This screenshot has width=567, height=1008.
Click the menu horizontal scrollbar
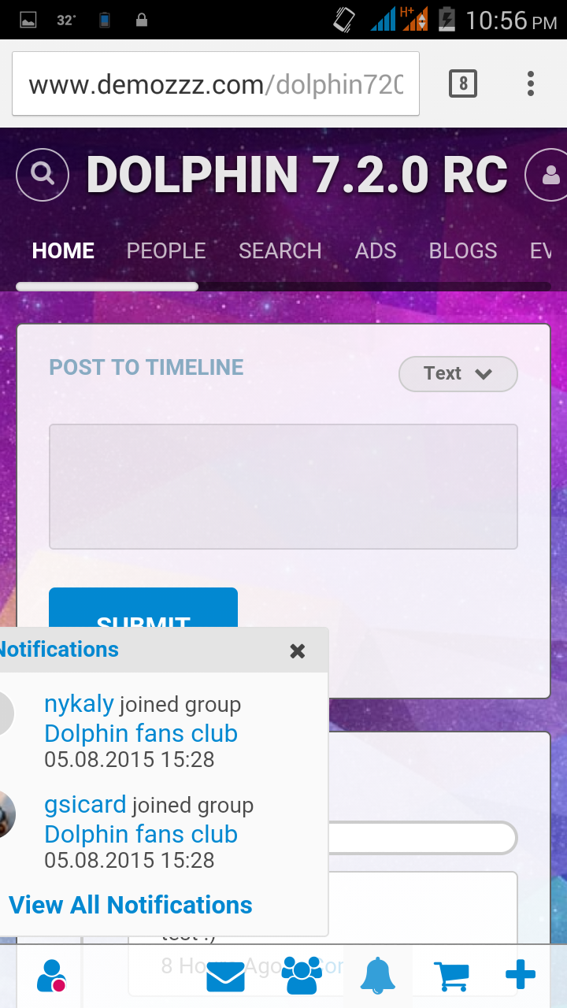[107, 287]
